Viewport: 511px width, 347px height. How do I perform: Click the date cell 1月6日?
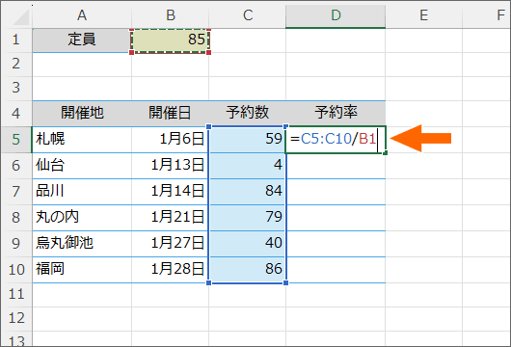tap(170, 140)
